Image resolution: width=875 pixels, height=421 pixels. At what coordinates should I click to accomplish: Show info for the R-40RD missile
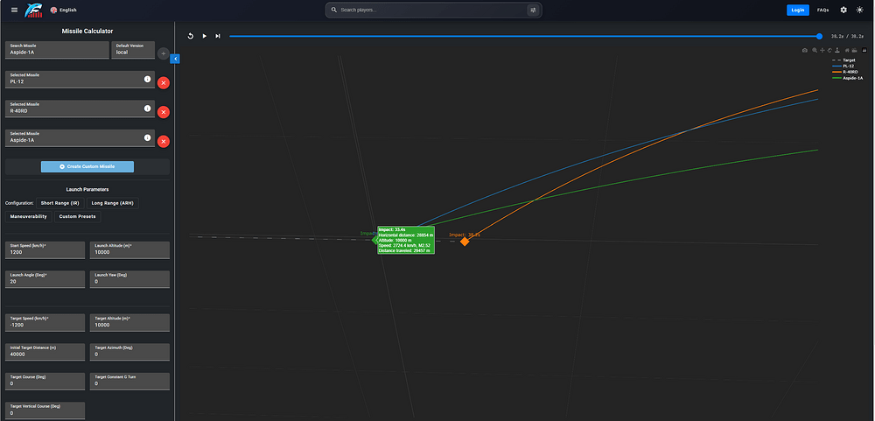[x=147, y=109]
